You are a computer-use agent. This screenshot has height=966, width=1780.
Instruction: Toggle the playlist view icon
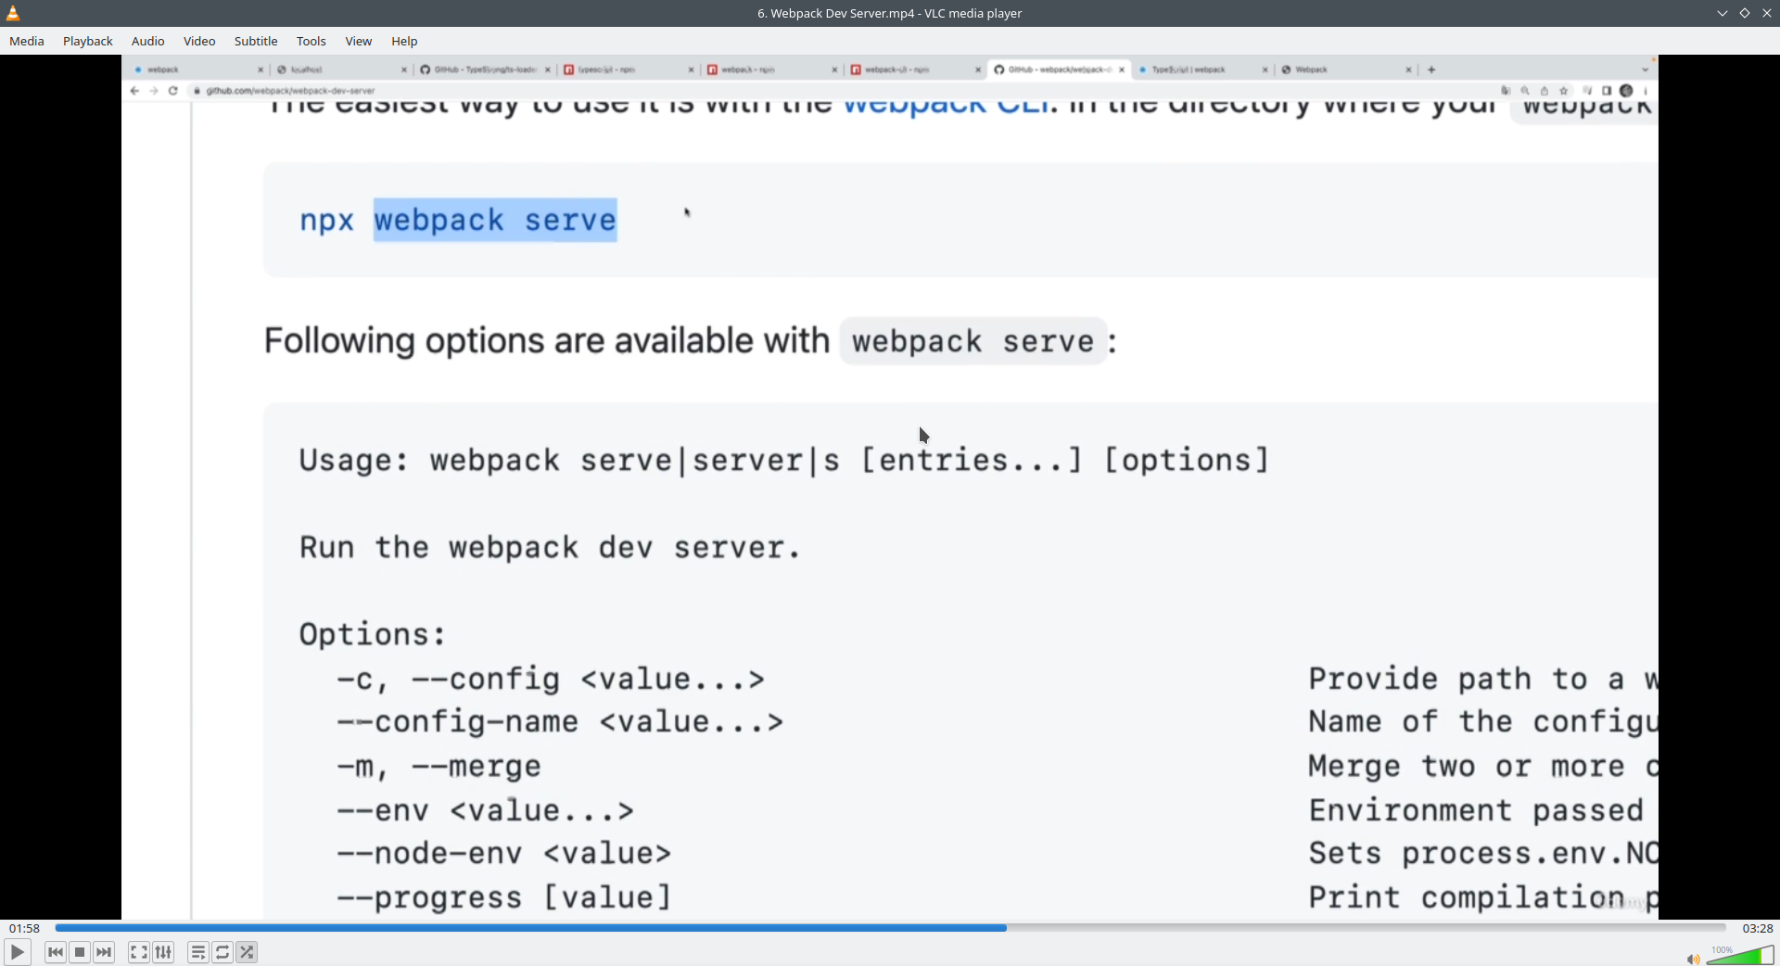pos(197,952)
